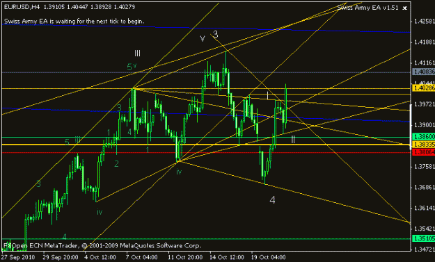Click the 1.36141 price scale value

pyautogui.click(x=424, y=208)
